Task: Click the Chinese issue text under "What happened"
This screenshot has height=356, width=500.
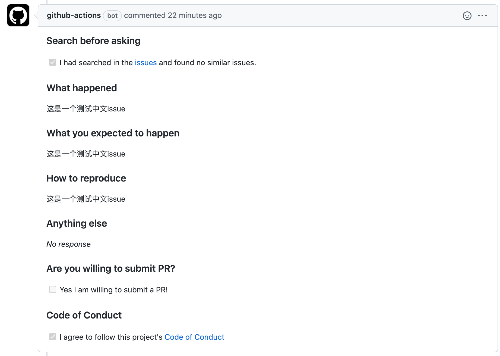Action: tap(86, 109)
